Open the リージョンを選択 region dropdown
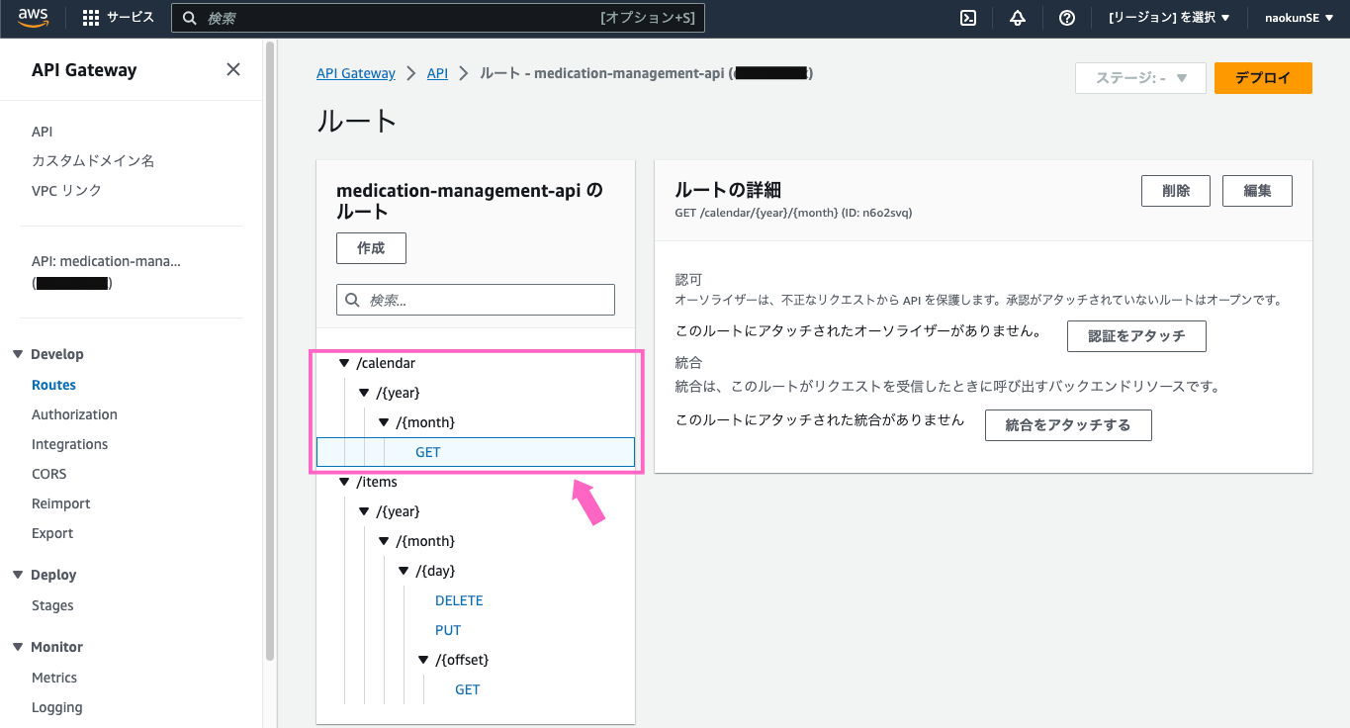 click(1169, 18)
